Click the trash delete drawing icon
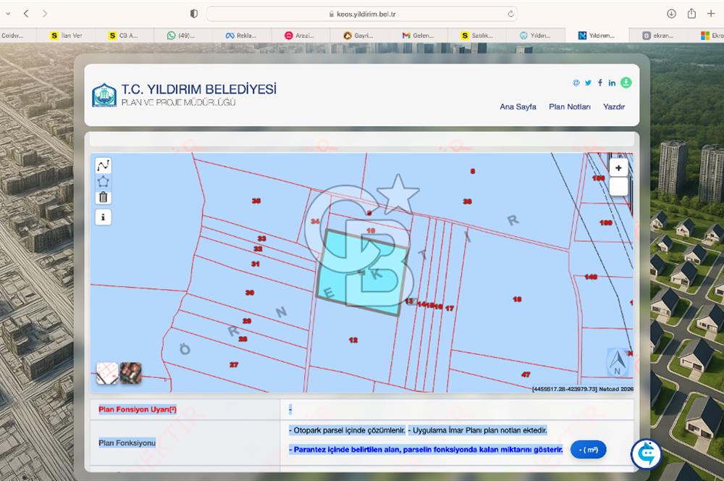This screenshot has height=481, width=724. coord(103,197)
